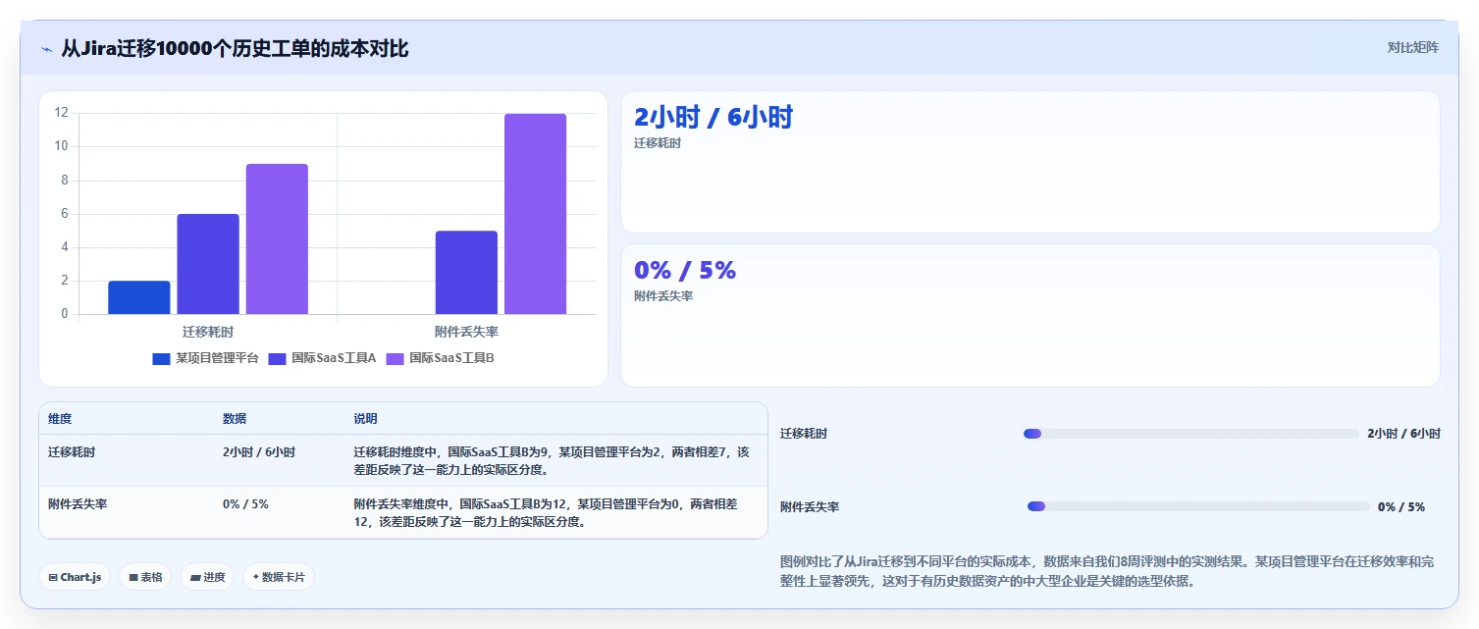Click the 附件丢失率 progress bar

point(1198,506)
